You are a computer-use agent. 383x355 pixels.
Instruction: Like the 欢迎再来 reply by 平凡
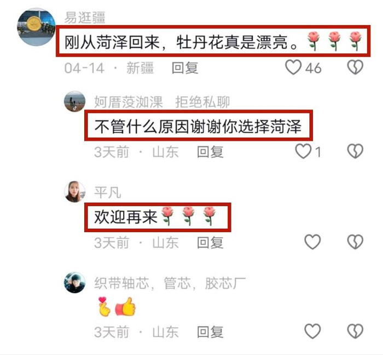pos(312,242)
